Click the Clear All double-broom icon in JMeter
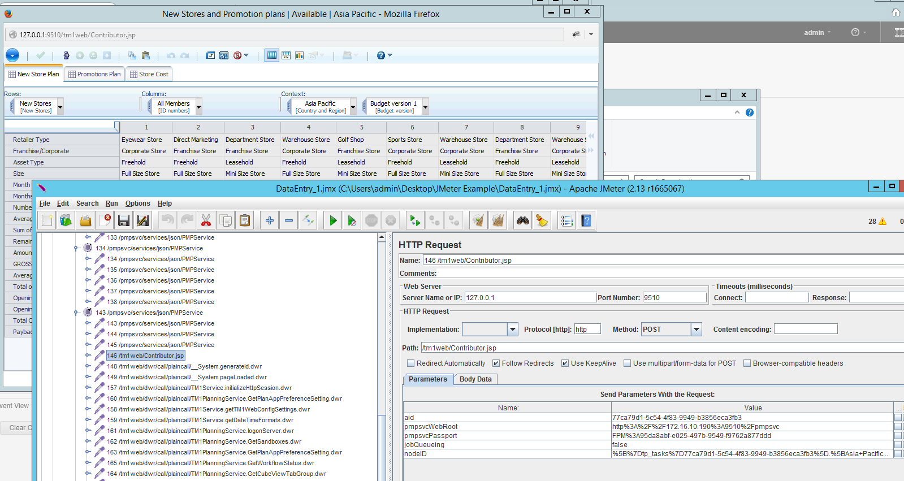This screenshot has height=481, width=904. click(x=498, y=220)
